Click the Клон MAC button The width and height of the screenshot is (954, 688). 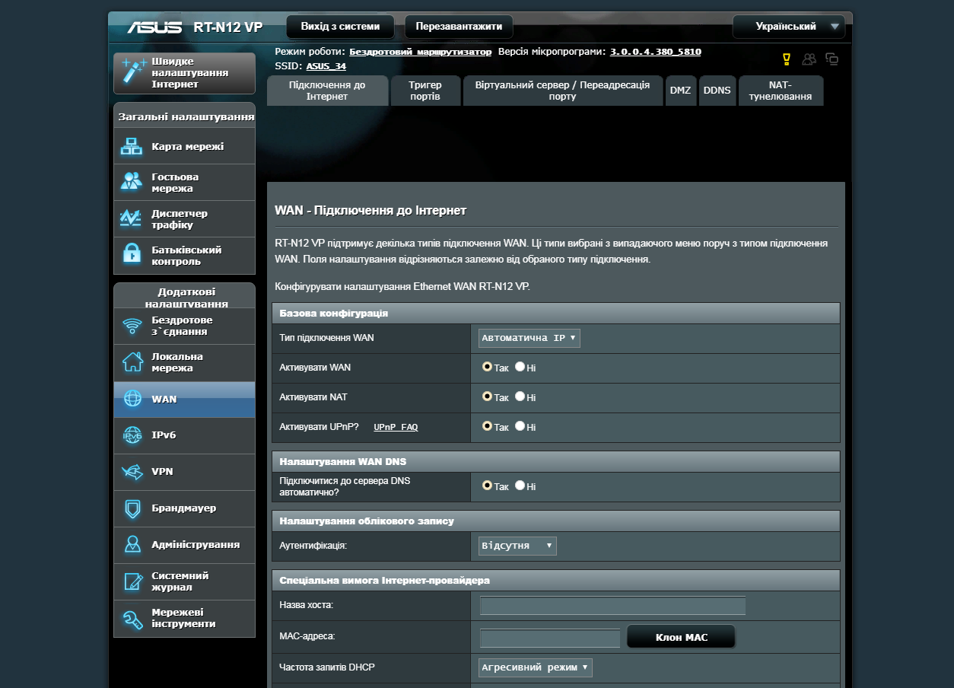pyautogui.click(x=682, y=637)
